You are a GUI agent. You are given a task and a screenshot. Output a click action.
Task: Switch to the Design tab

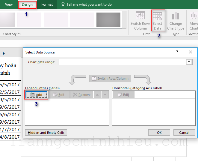[27, 4]
